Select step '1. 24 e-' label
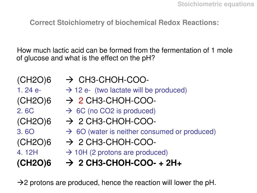Viewport: 257px width, 193px height. pos(29,90)
